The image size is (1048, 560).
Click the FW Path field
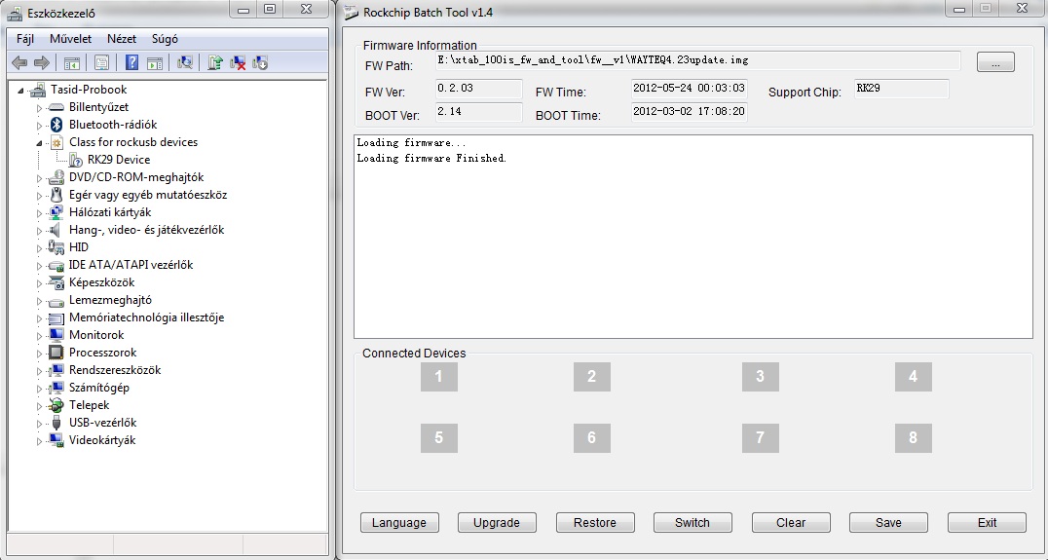coord(697,60)
